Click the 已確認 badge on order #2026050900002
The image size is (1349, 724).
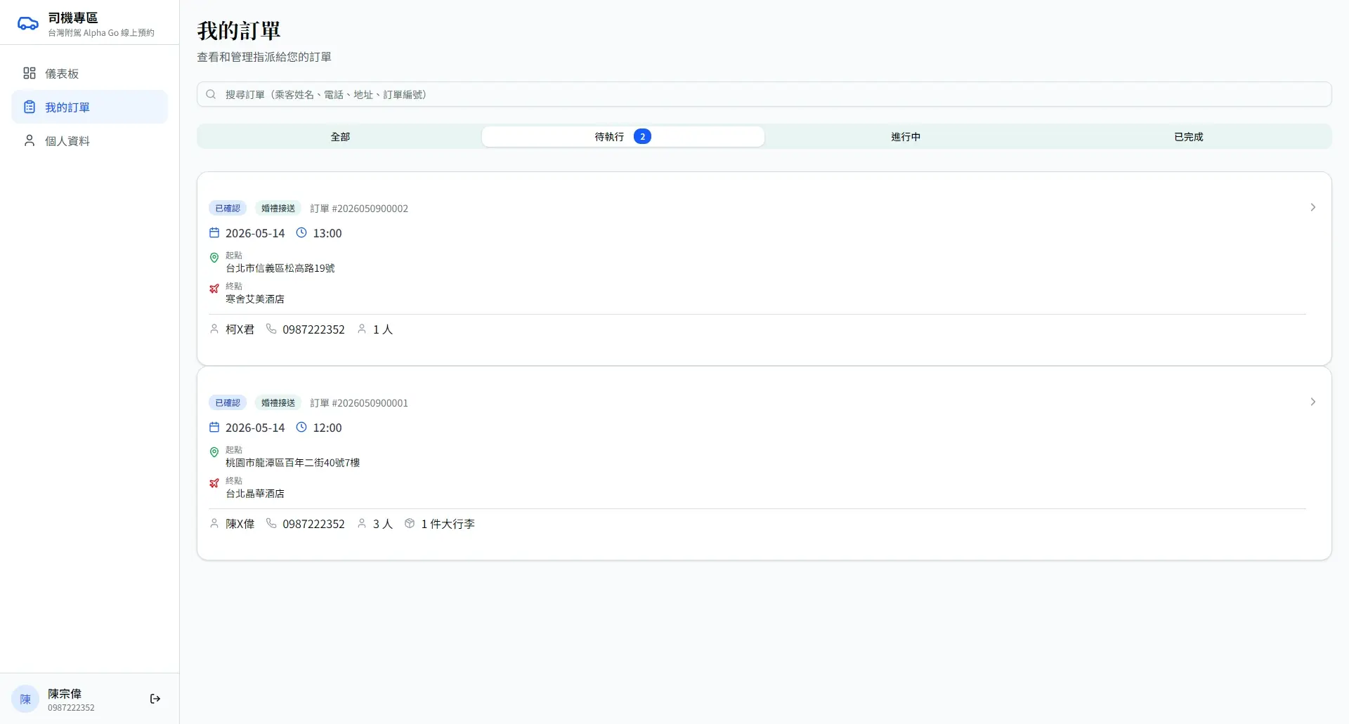click(x=228, y=208)
